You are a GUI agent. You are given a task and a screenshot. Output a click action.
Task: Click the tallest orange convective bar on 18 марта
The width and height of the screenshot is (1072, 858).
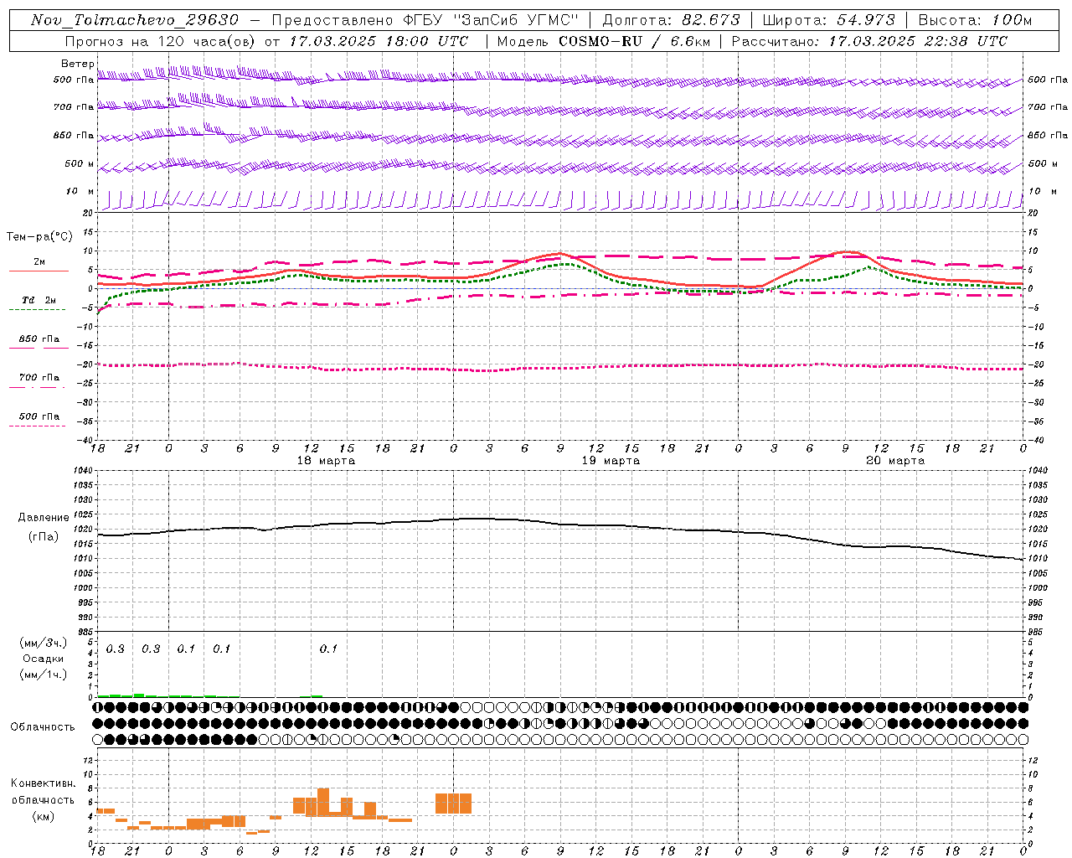[x=323, y=803]
